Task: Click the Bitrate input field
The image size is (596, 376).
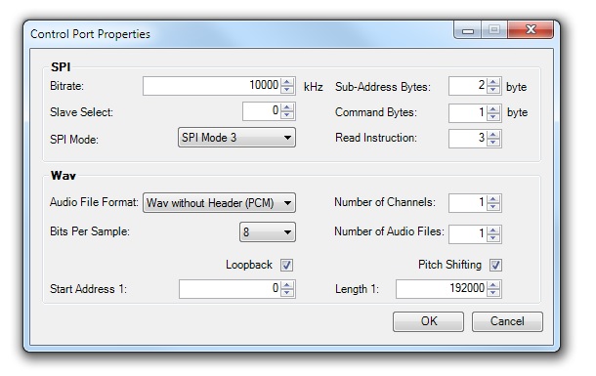Action: [212, 86]
